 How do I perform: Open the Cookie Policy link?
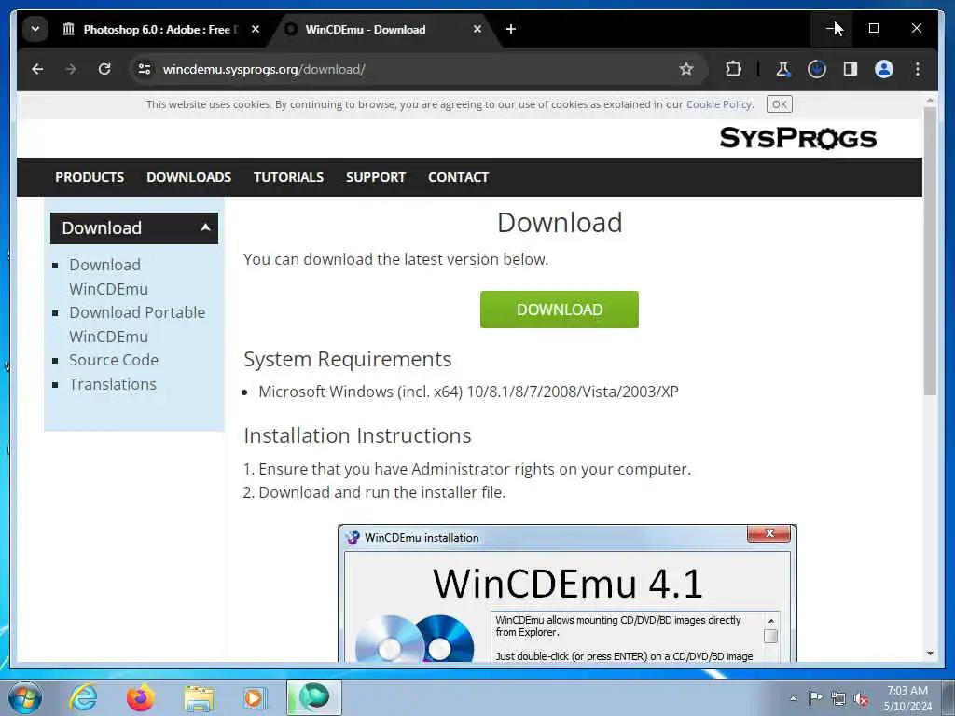[x=719, y=104]
